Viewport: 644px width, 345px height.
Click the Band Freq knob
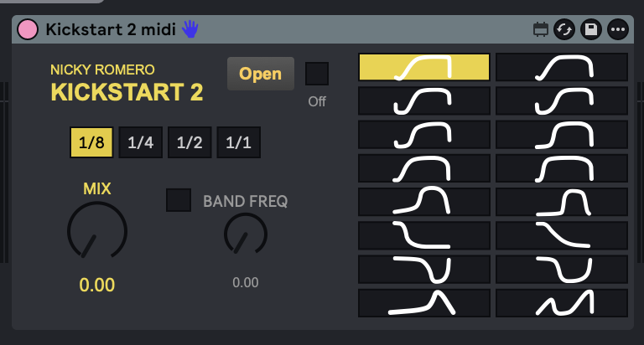[246, 234]
